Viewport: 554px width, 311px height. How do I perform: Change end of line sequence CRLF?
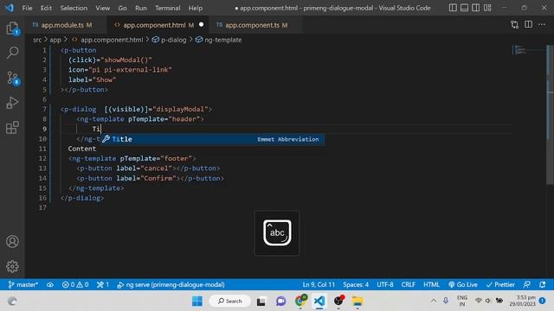(408, 284)
